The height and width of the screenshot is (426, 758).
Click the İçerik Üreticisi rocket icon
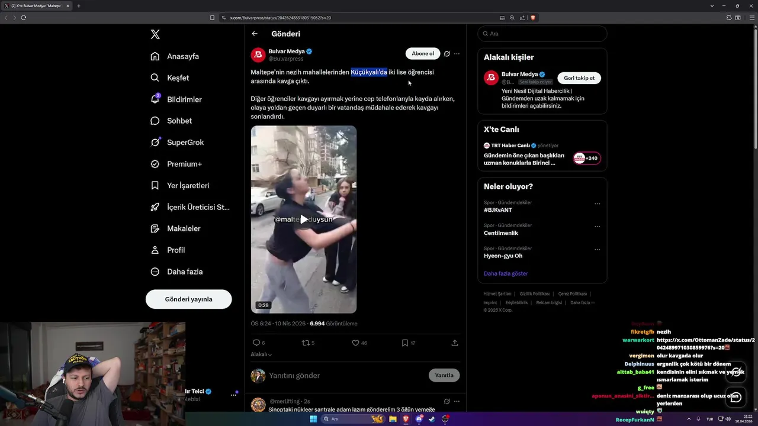pos(155,207)
